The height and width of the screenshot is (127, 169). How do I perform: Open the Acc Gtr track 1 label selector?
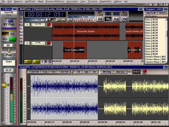point(38,25)
